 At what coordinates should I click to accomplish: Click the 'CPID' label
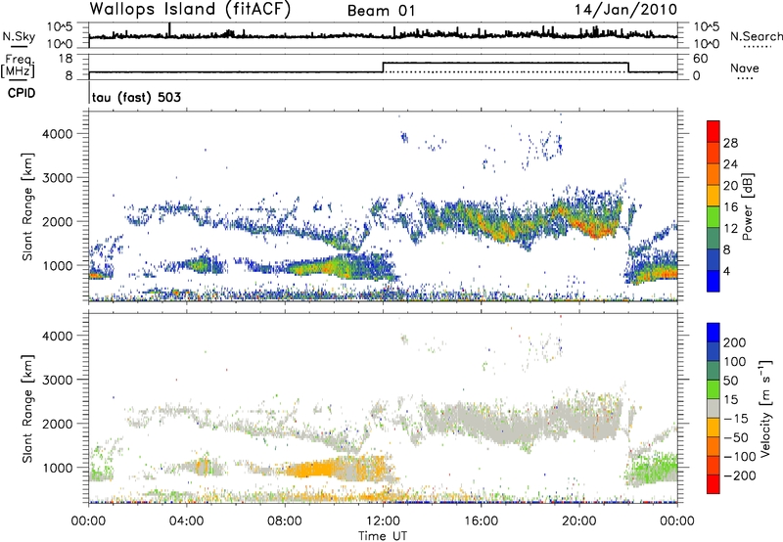point(22,93)
